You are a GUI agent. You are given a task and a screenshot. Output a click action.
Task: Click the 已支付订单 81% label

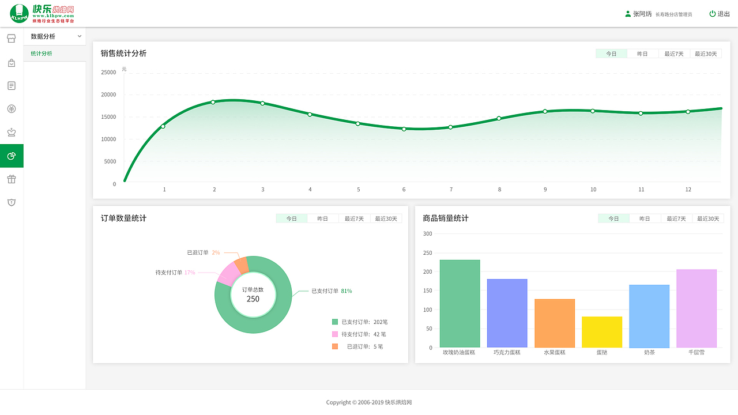click(332, 291)
